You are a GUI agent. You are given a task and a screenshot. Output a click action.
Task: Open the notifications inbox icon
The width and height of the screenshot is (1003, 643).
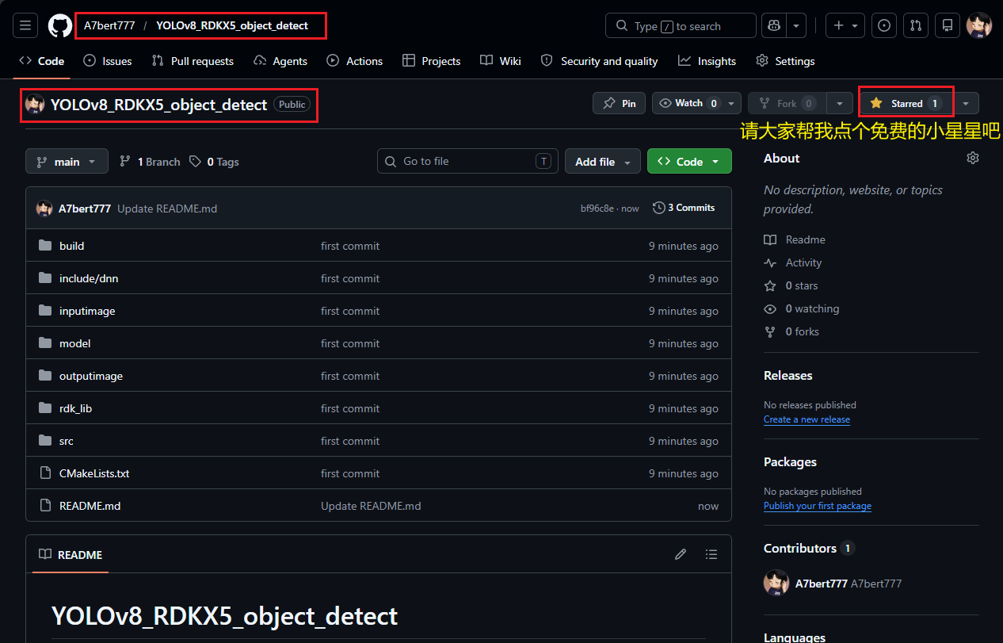click(948, 25)
